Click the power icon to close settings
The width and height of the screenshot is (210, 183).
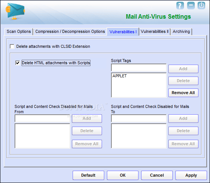[201, 6]
